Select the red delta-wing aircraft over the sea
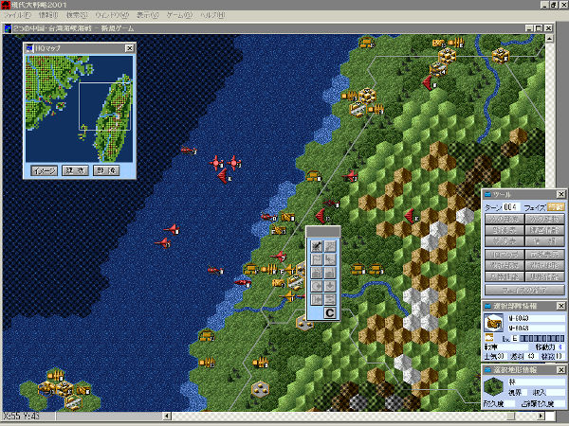Viewport: 569px width, 426px height. tap(224, 176)
